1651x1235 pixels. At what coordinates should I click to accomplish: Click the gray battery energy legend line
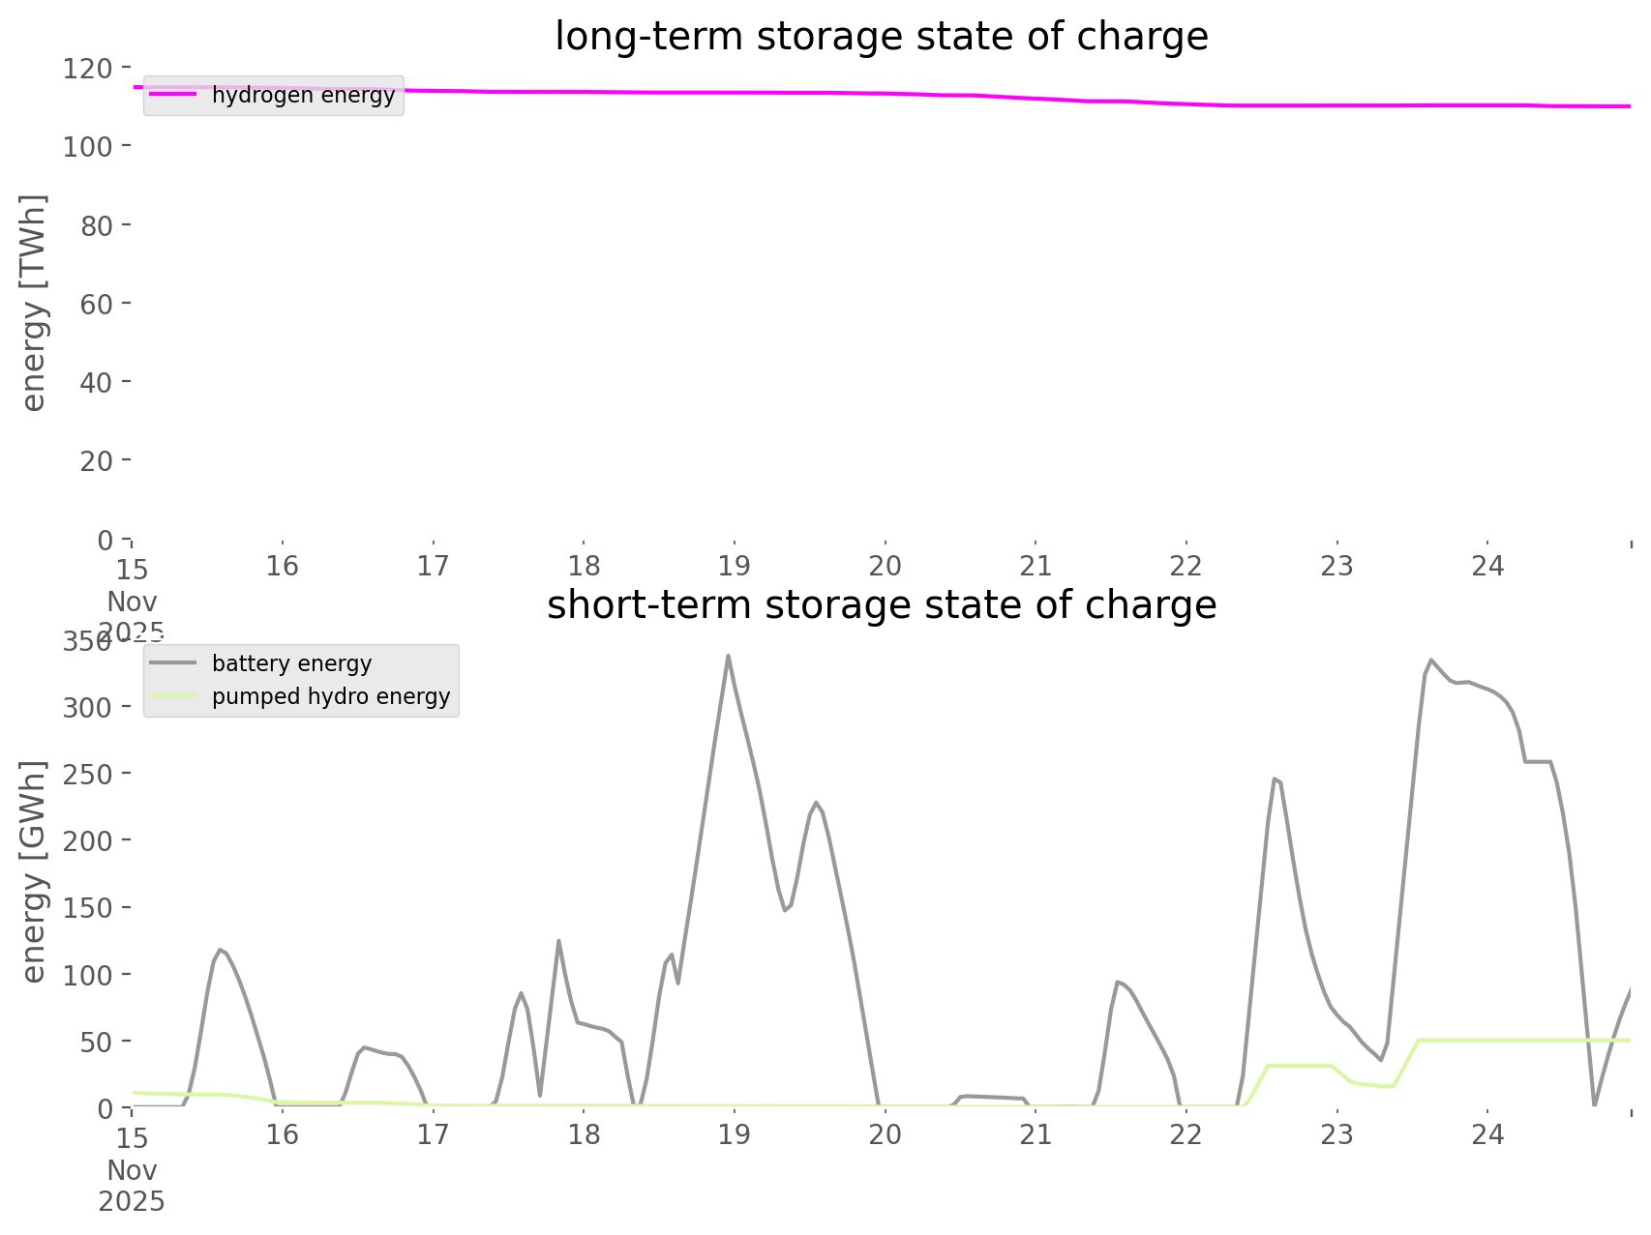pos(173,663)
